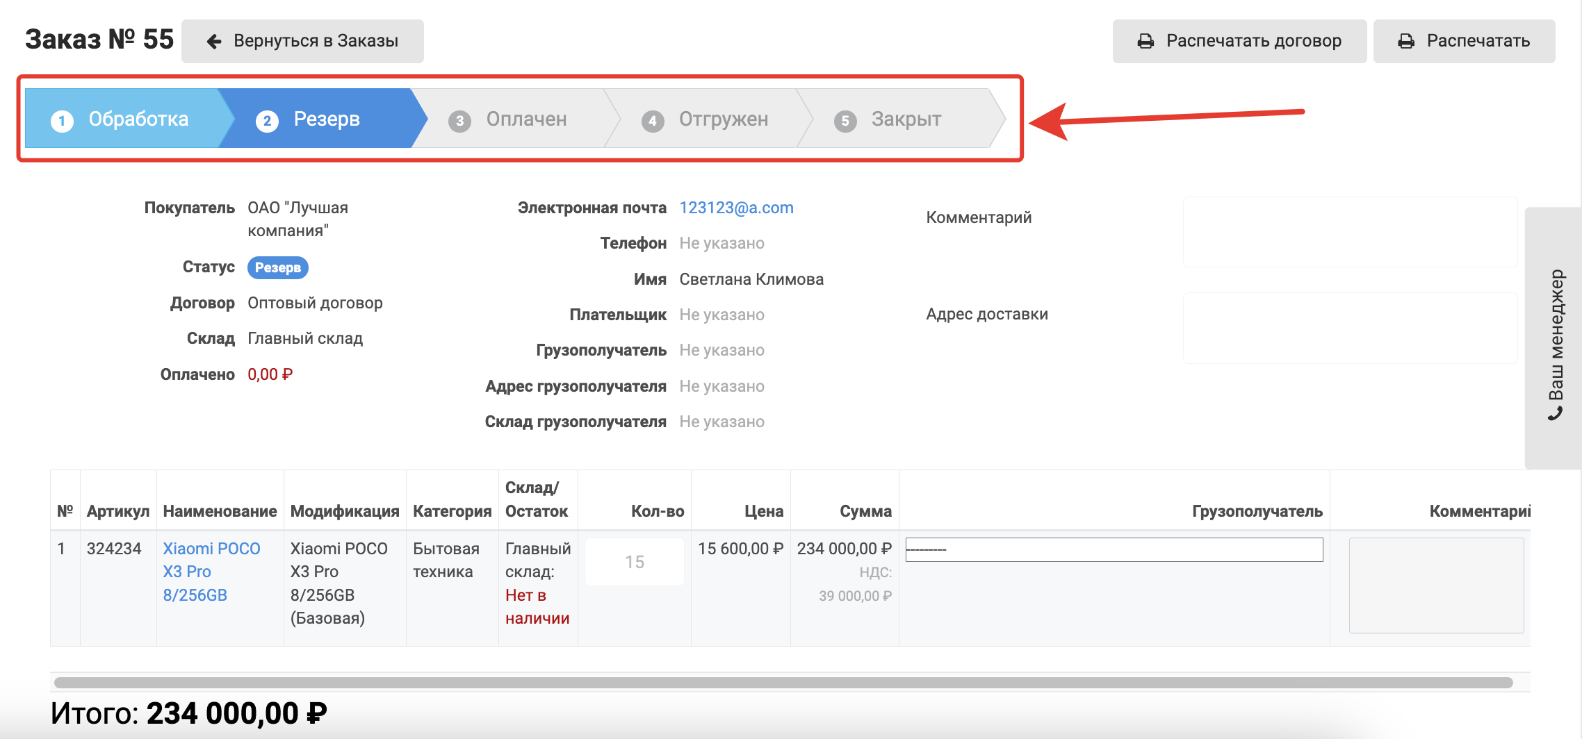This screenshot has height=739, width=1582.
Task: Click printer icon on Распечатать button
Action: click(1405, 42)
